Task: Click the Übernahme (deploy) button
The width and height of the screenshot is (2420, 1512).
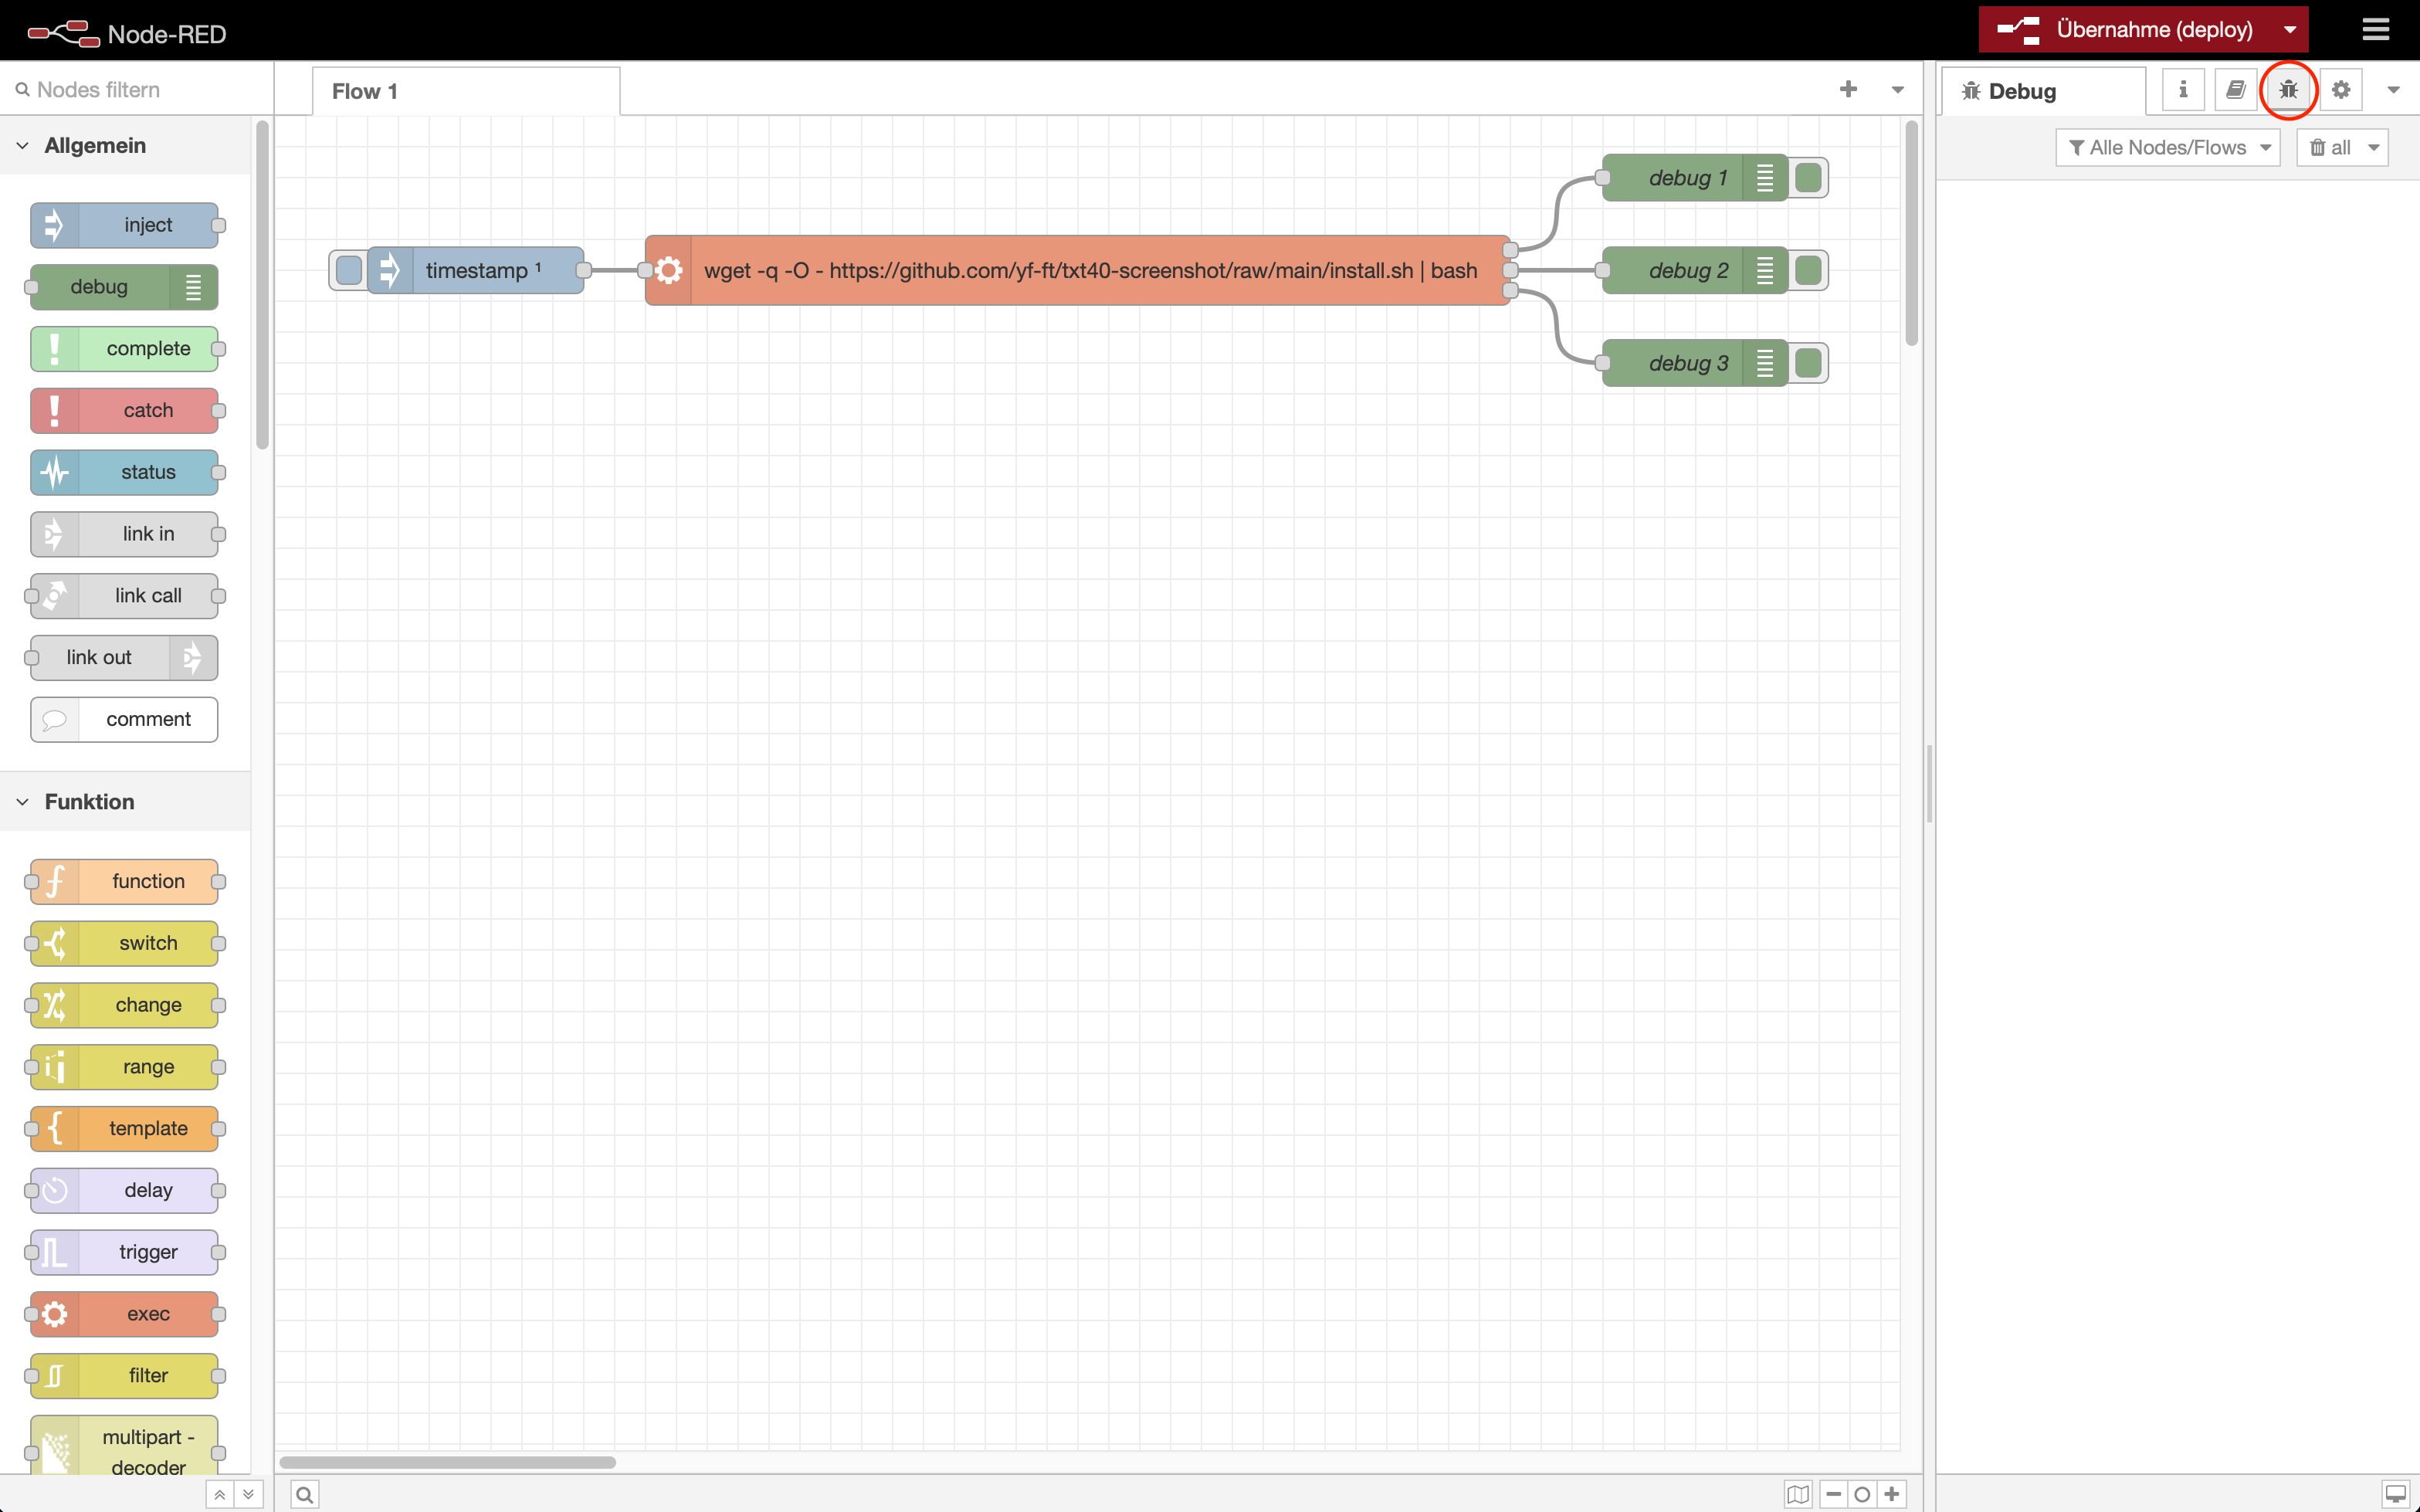Action: [x=2126, y=30]
